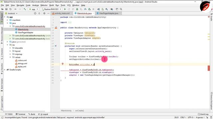213x119 pixels.
Task: Open the VCS menu
Action: pyautogui.click(x=69, y=5)
